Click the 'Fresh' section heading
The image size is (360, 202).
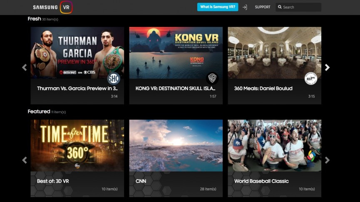point(34,19)
